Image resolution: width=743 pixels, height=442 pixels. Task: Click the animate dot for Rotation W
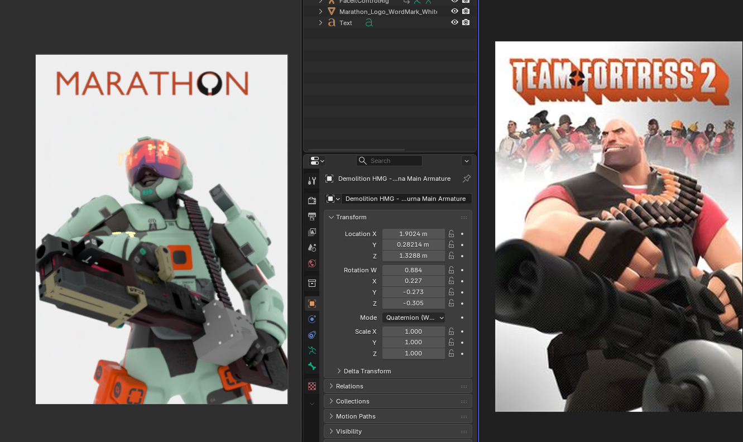click(x=462, y=270)
